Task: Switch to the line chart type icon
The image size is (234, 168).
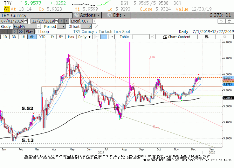Action: (97, 37)
